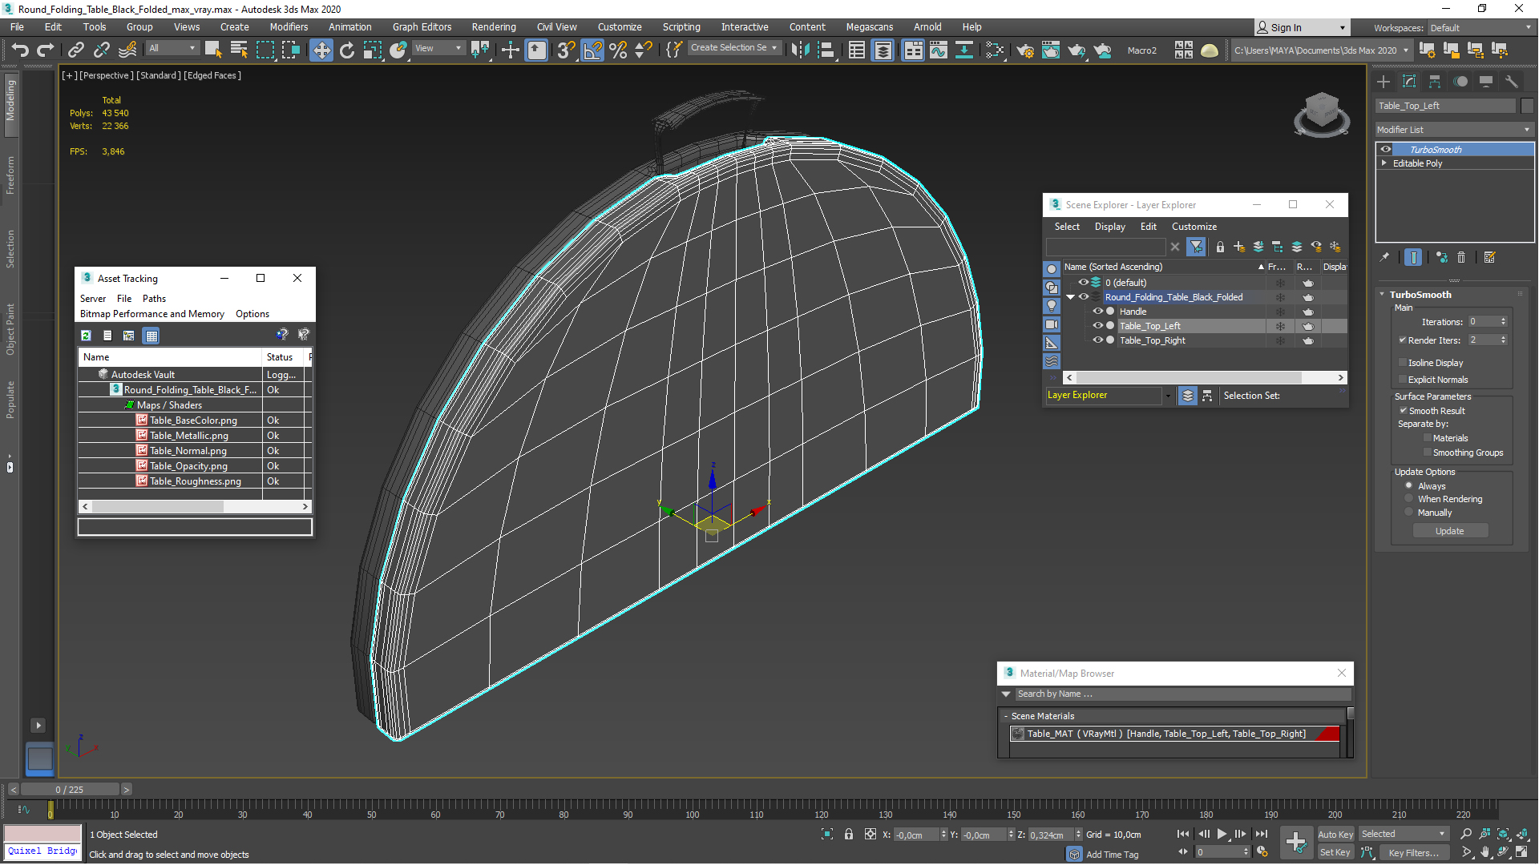Screen dimensions: 1539x865
Task: Open the Hierarchy panel tab
Action: click(1435, 82)
